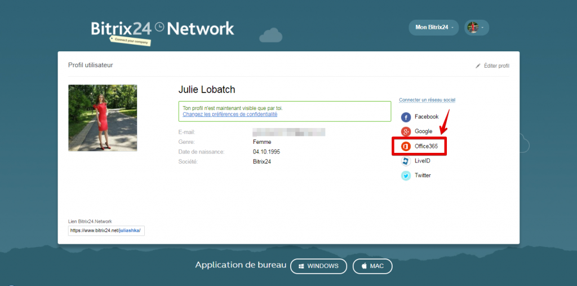Screen dimensions: 577x286
Task: Click the profile photo of Julie Lobatch
Action: (103, 118)
